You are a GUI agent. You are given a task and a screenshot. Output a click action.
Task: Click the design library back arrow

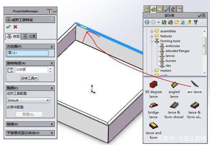(x=147, y=22)
